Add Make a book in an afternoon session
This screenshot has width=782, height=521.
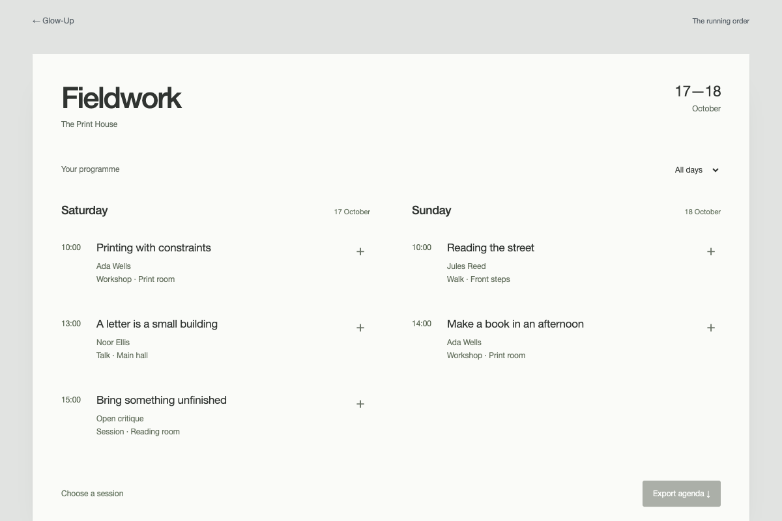click(x=711, y=328)
